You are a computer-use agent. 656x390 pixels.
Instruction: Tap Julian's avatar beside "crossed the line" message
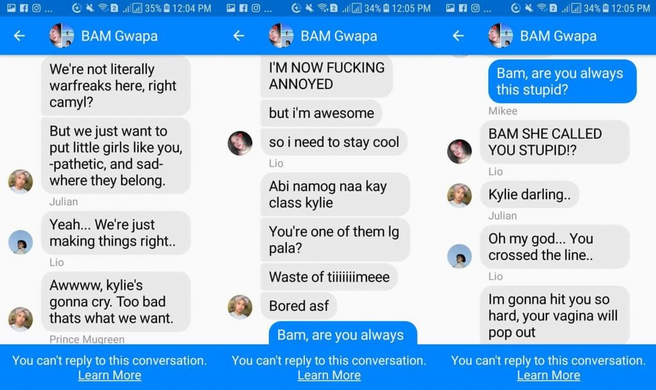tap(459, 256)
